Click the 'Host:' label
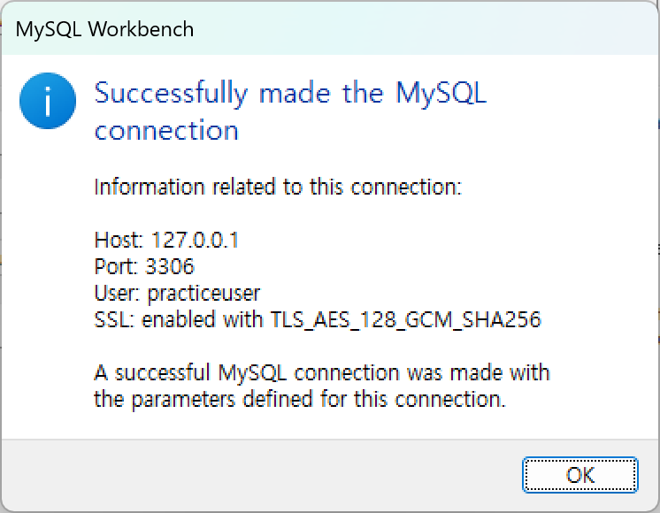660x513 pixels. click(x=119, y=240)
